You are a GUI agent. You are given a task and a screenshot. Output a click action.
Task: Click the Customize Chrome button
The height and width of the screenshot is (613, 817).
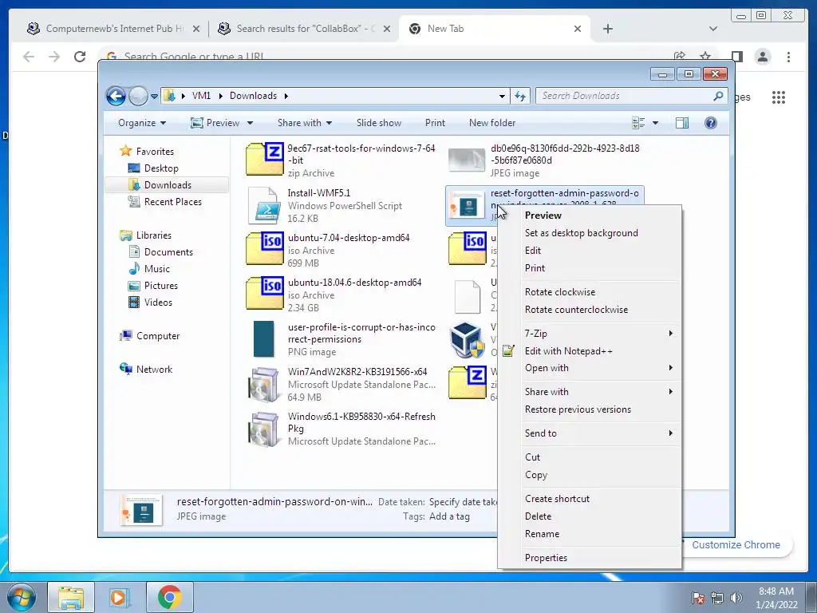pyautogui.click(x=736, y=544)
